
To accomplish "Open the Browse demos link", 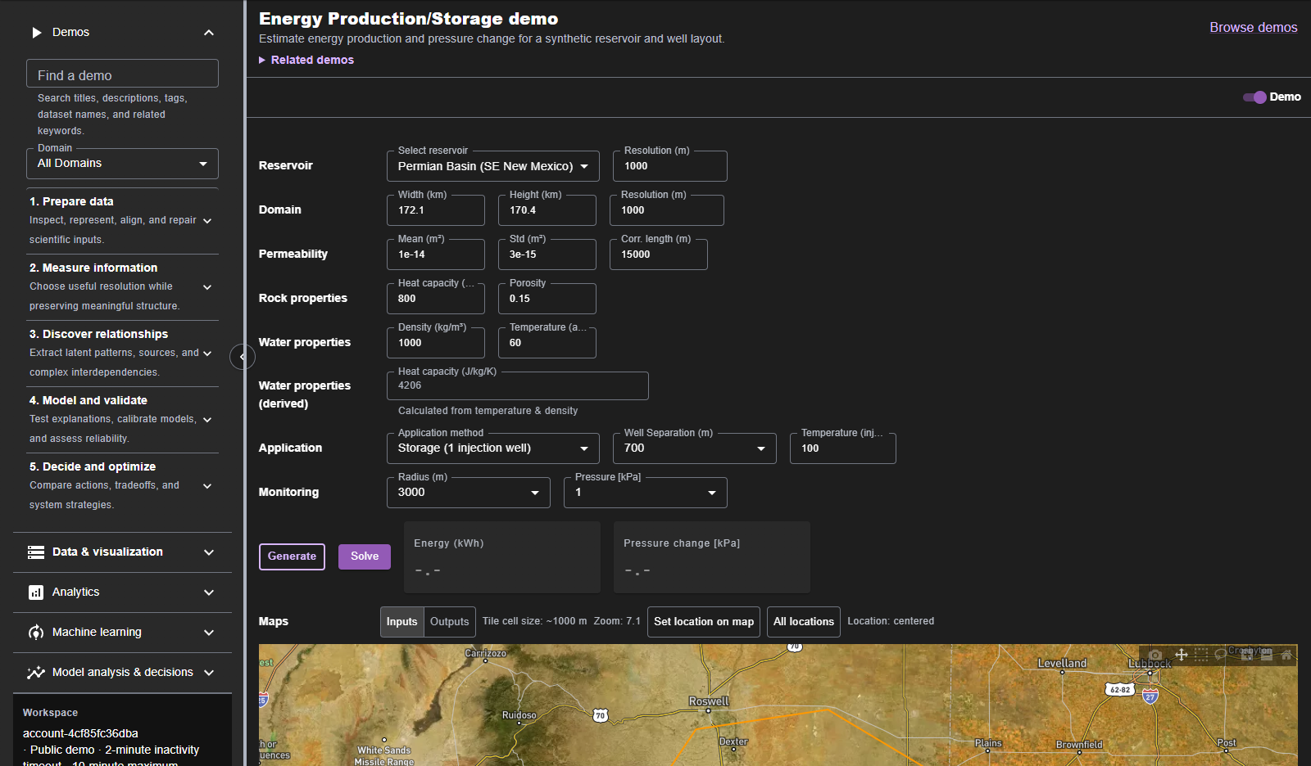I will pyautogui.click(x=1254, y=28).
